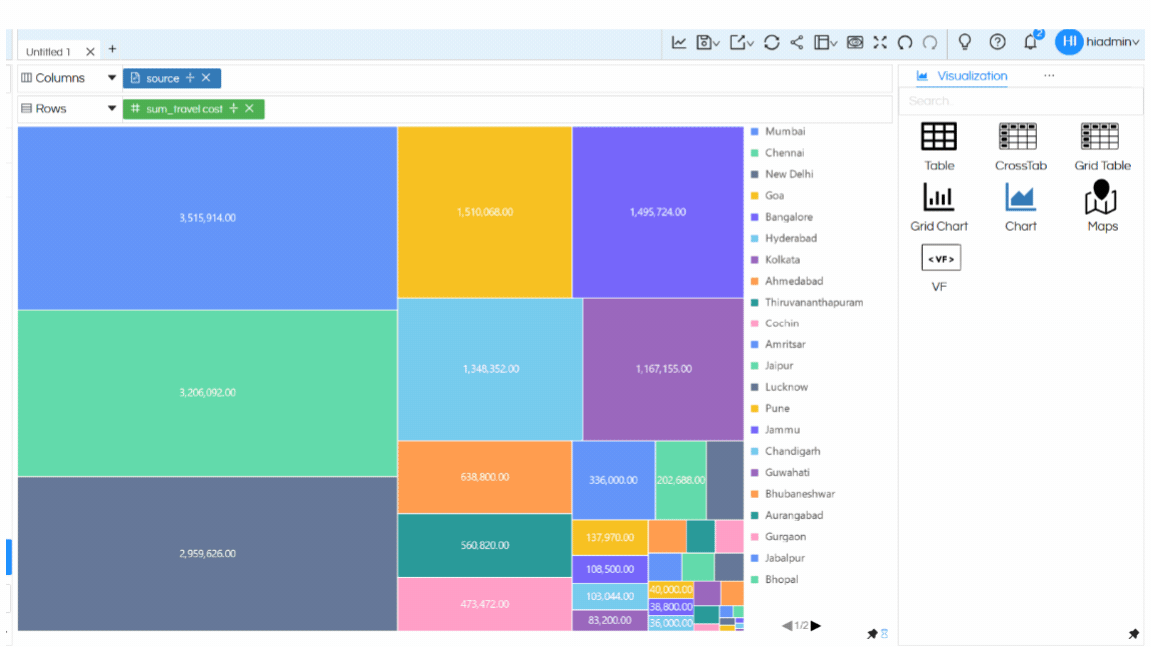
Task: Click the Jabalpur legend label
Action: click(784, 558)
